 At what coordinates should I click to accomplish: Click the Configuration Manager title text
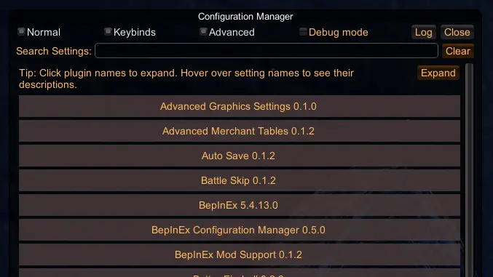(x=245, y=16)
